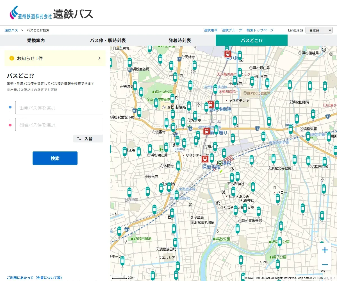Image resolution: width=337 pixels, height=281 pixels.
Task: Select bus stop marker on 馬込公園 label
Action: pyautogui.click(x=280, y=243)
